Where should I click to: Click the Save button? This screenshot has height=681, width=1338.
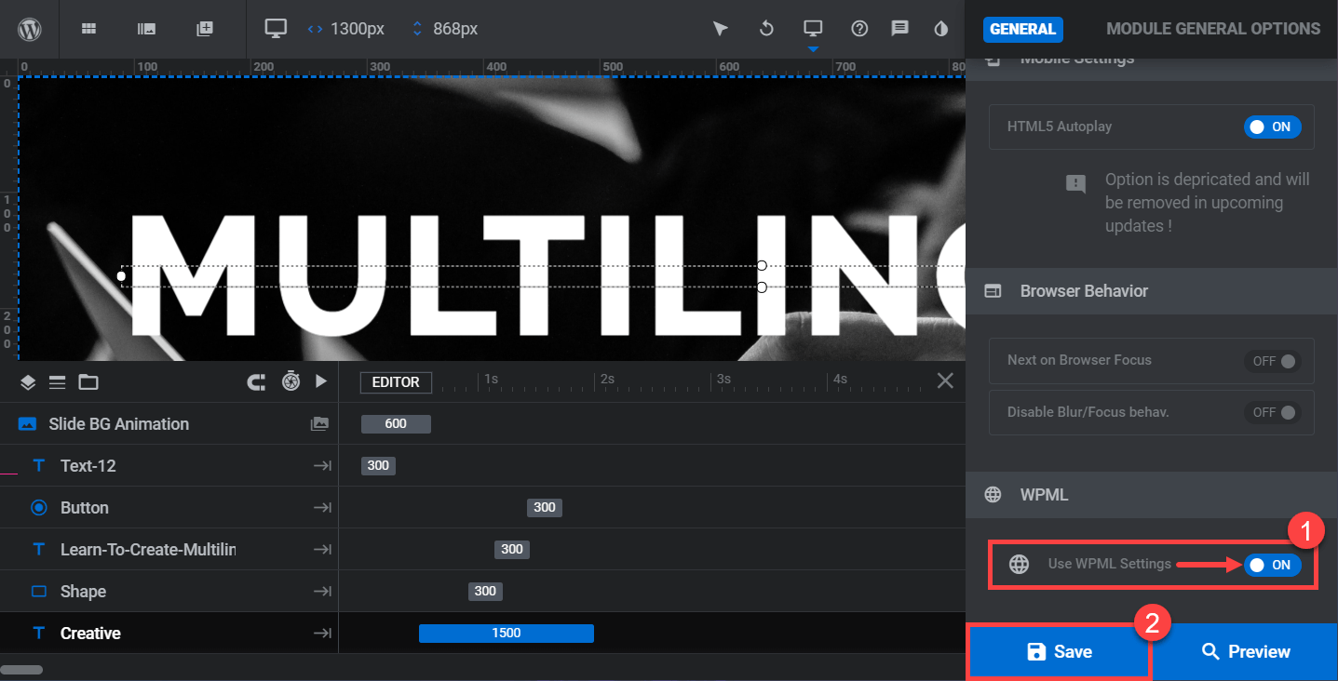click(1060, 651)
